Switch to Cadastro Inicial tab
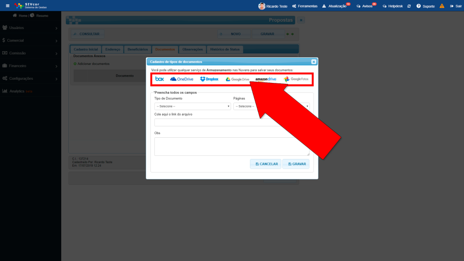This screenshot has width=464, height=261. [86, 49]
